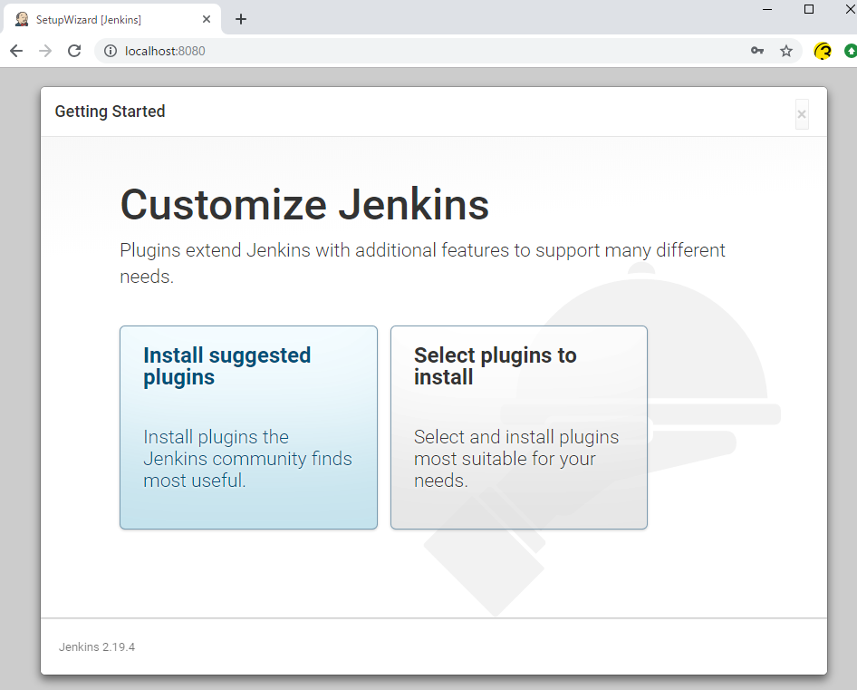The image size is (857, 690).
Task: Bookmark this page with the star icon
Action: tap(786, 51)
